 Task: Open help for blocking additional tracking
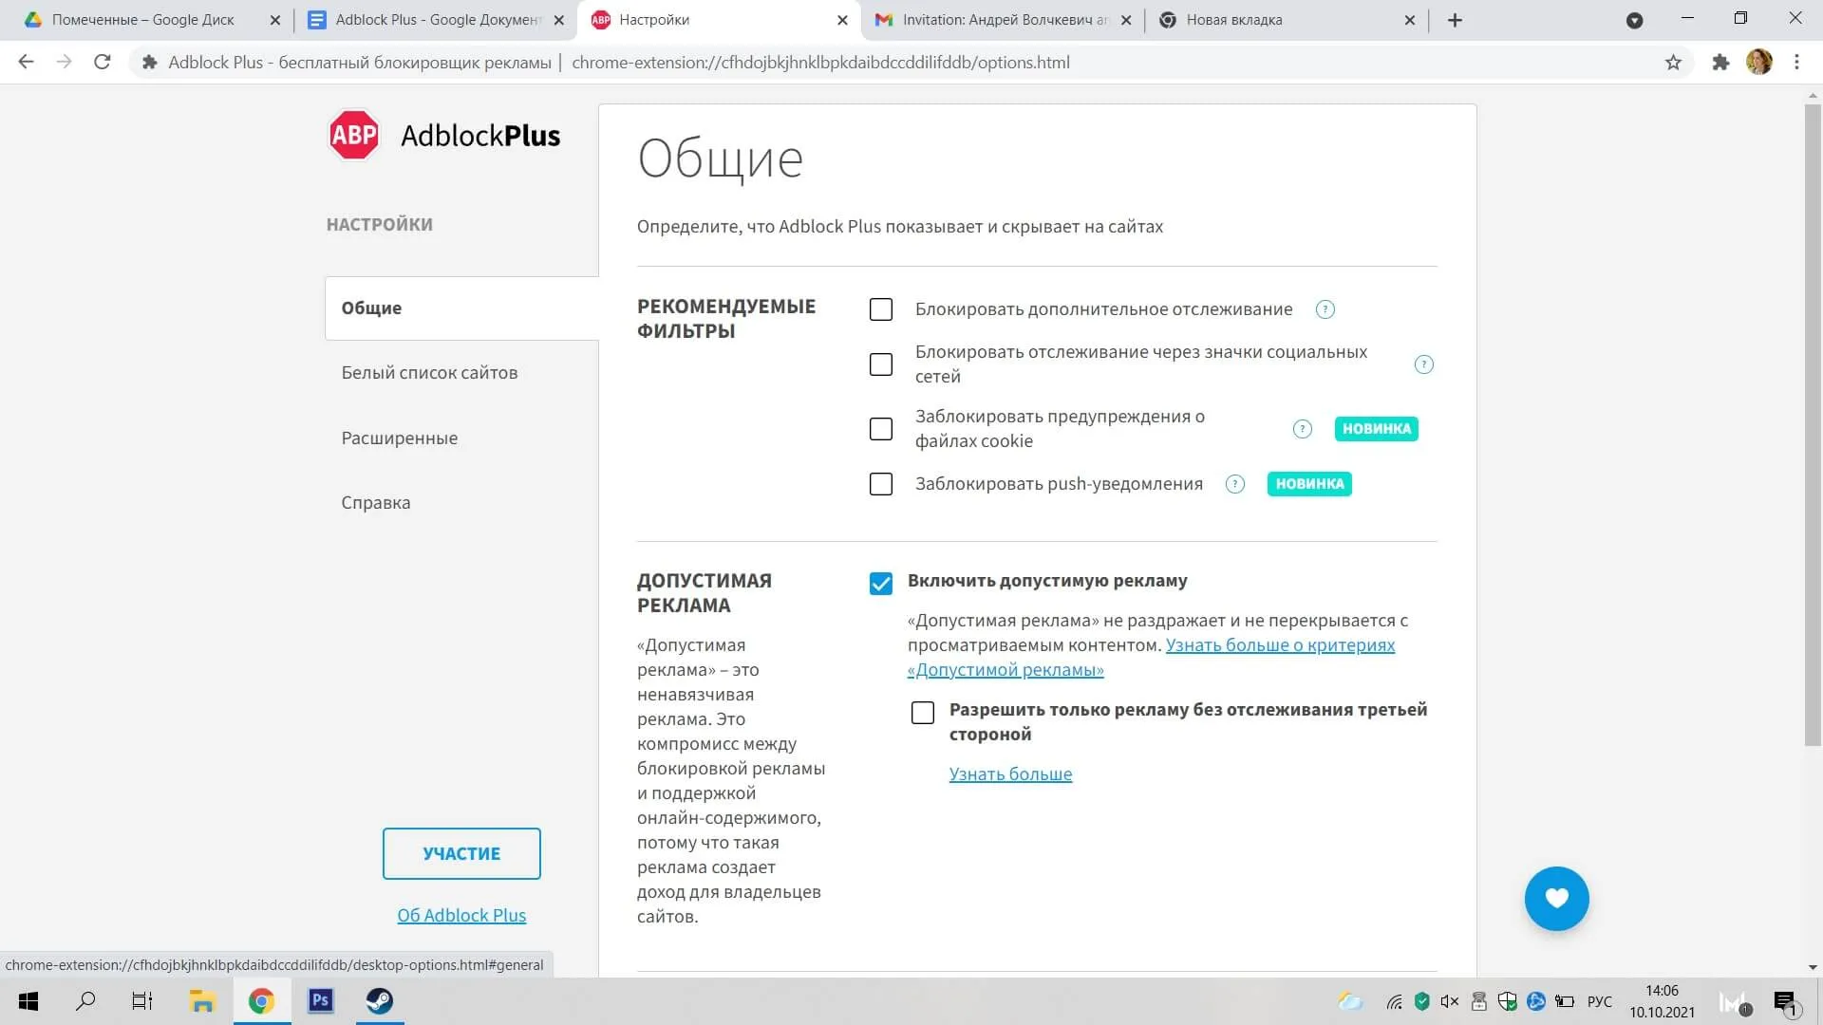coord(1325,309)
